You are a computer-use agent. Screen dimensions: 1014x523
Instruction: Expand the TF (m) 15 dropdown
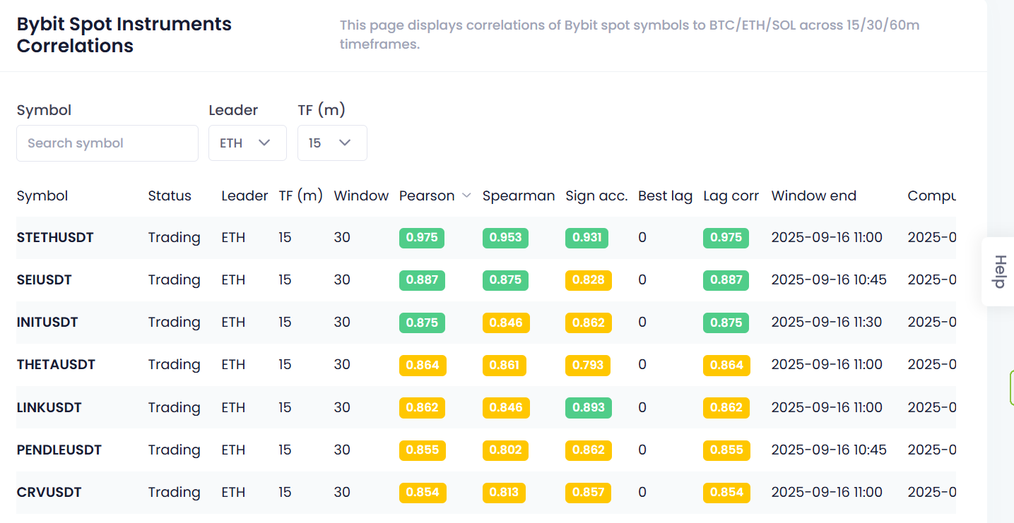click(x=331, y=143)
